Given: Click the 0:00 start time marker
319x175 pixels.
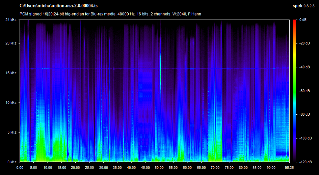Looking at the screenshot, I should point(20,167).
